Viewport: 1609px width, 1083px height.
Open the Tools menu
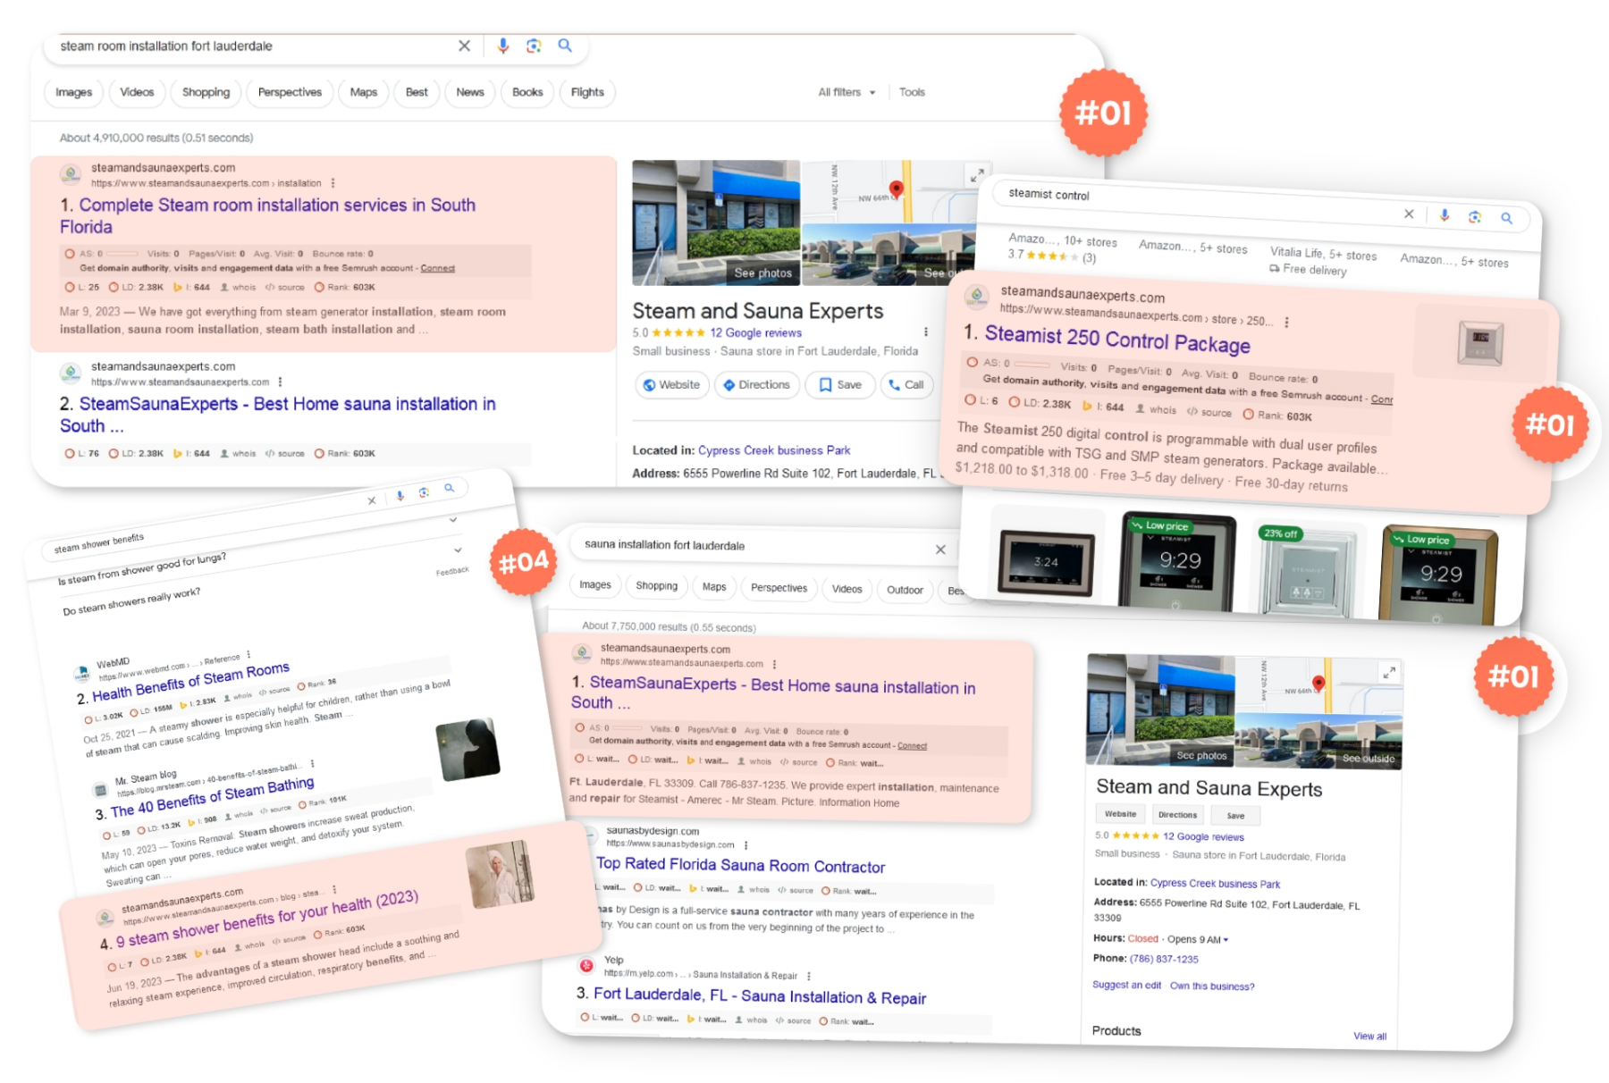pos(912,92)
